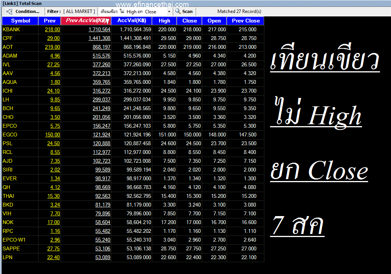Select the PSL symbol
391x274 pixels.
pos(8,143)
